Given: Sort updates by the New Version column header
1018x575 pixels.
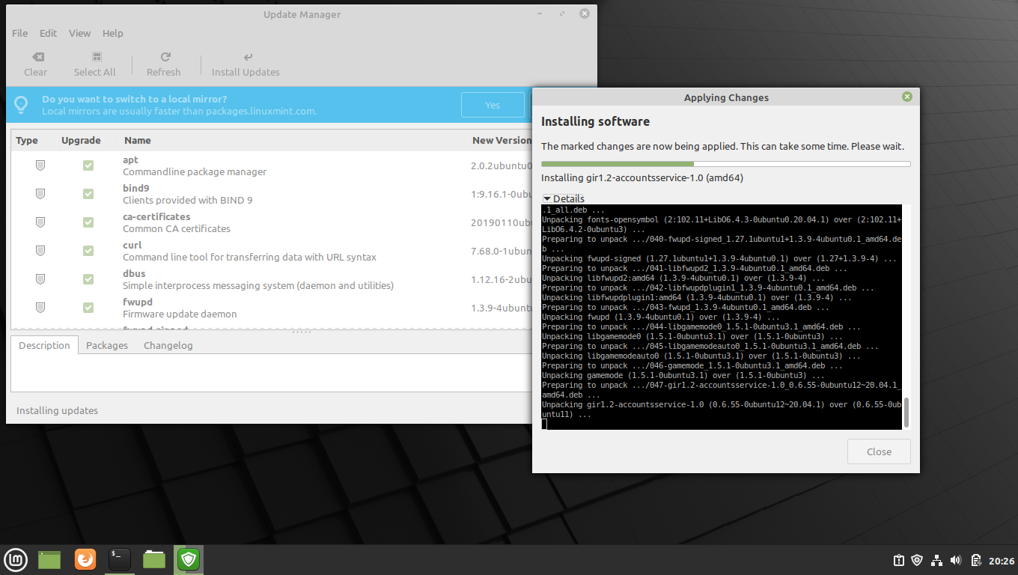Looking at the screenshot, I should [502, 140].
